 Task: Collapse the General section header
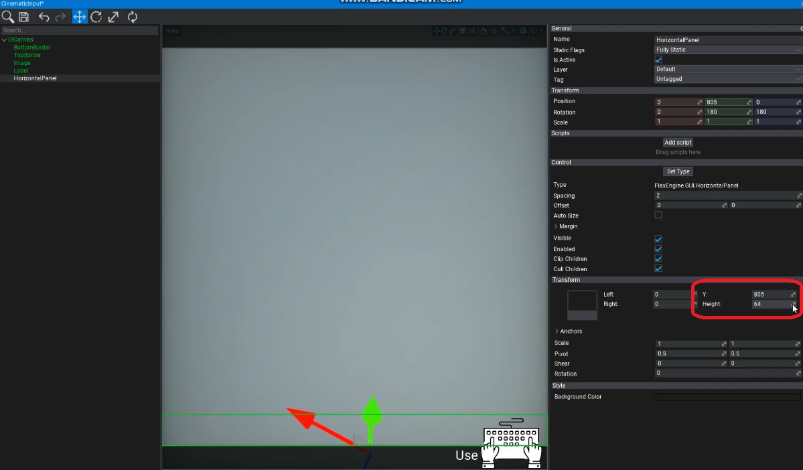676,28
